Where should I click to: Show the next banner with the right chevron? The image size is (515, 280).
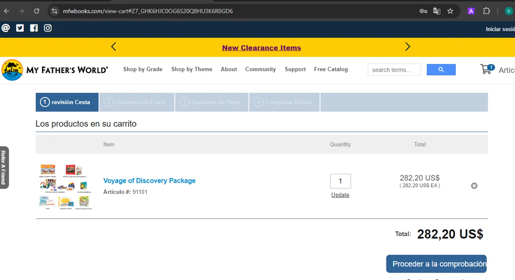408,47
